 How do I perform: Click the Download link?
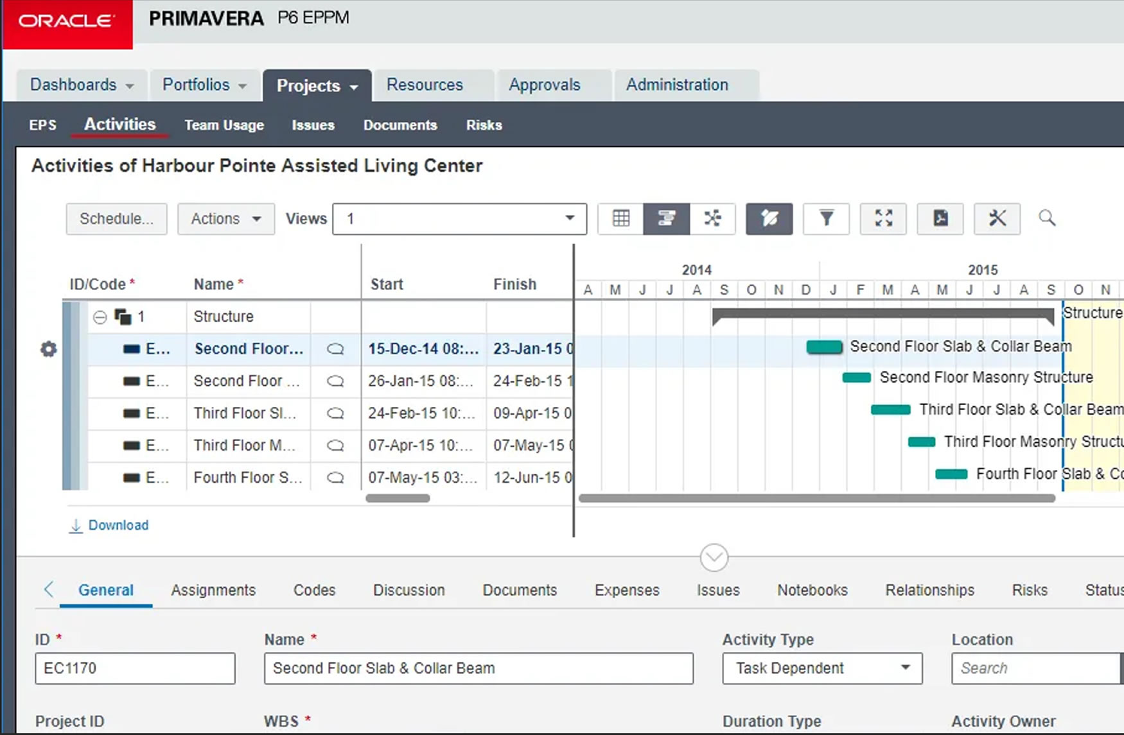118,525
